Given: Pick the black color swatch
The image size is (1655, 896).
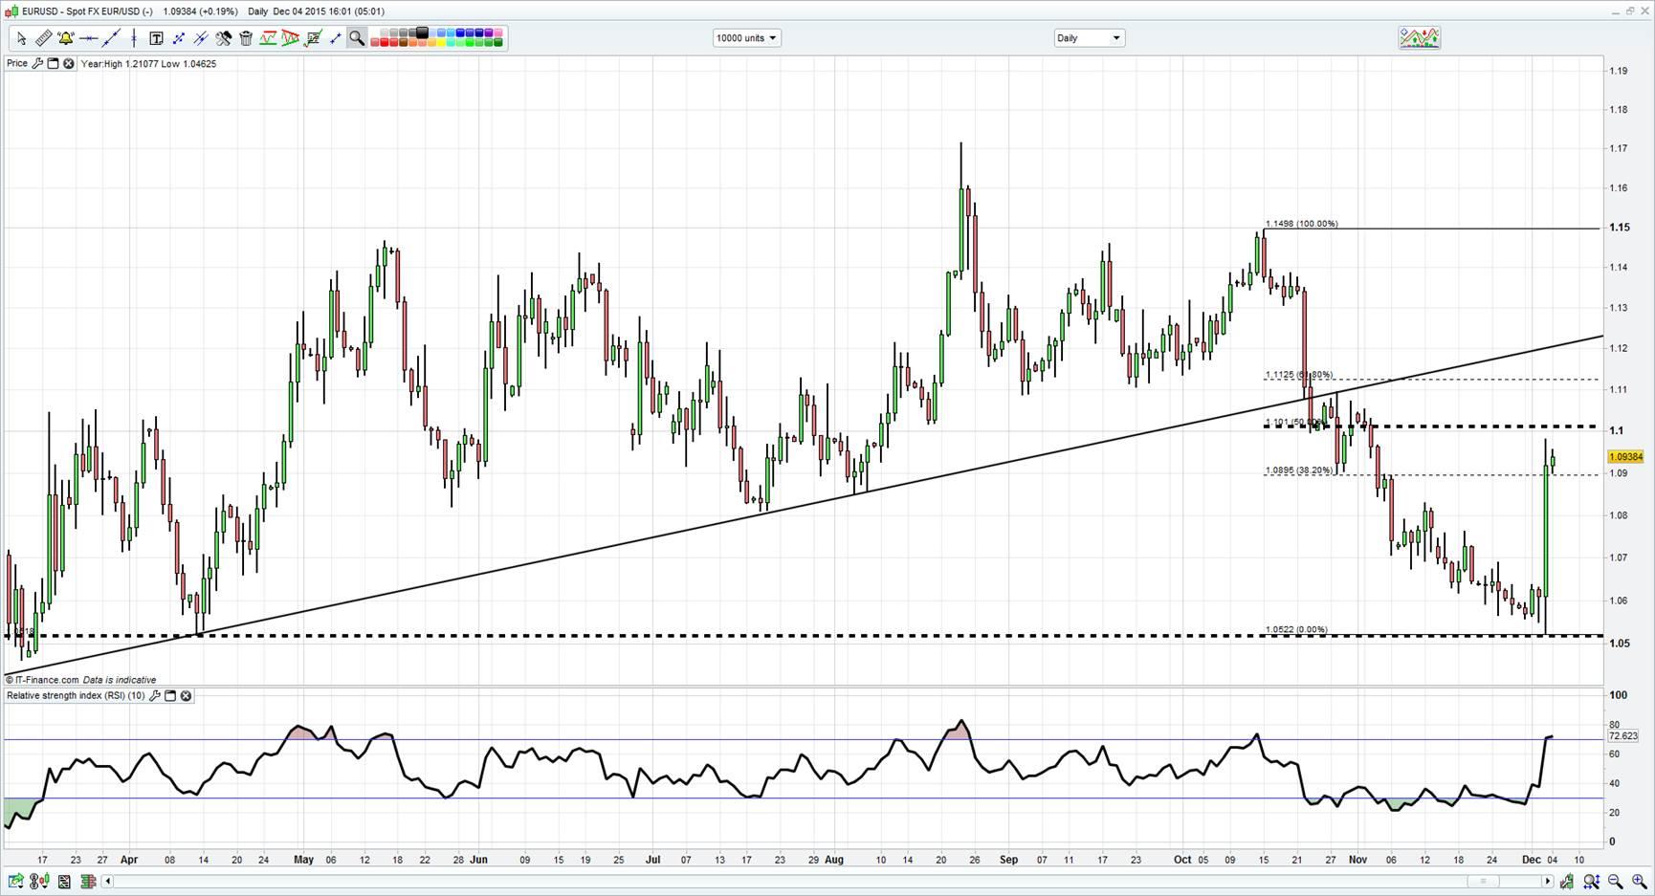Looking at the screenshot, I should 423,33.
